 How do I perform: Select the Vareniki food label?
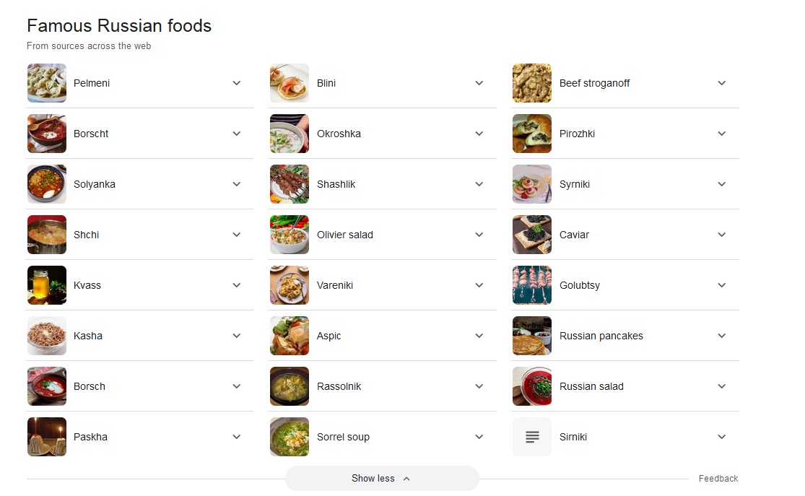(335, 285)
